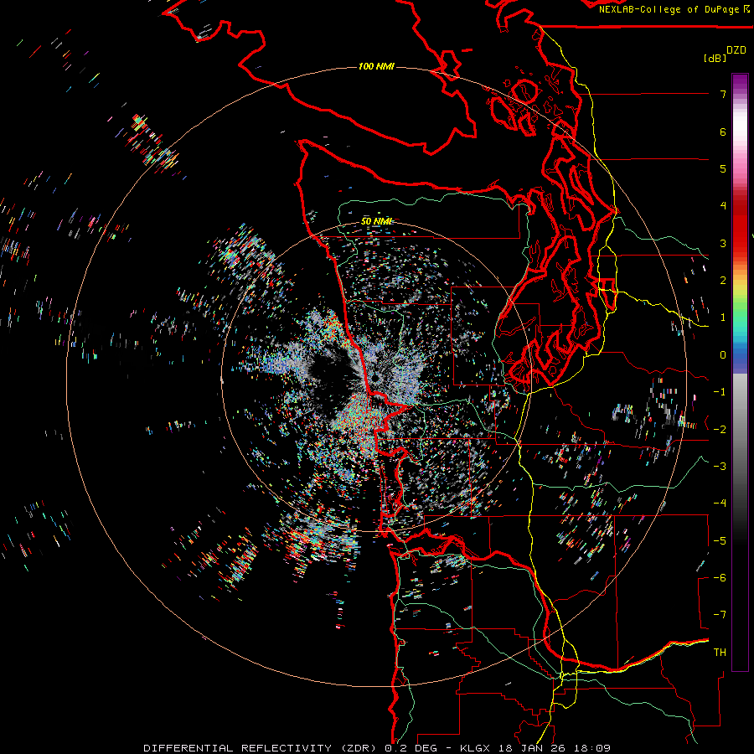The width and height of the screenshot is (754, 754).
Task: Click the [dB] unit label
Action: [715, 58]
